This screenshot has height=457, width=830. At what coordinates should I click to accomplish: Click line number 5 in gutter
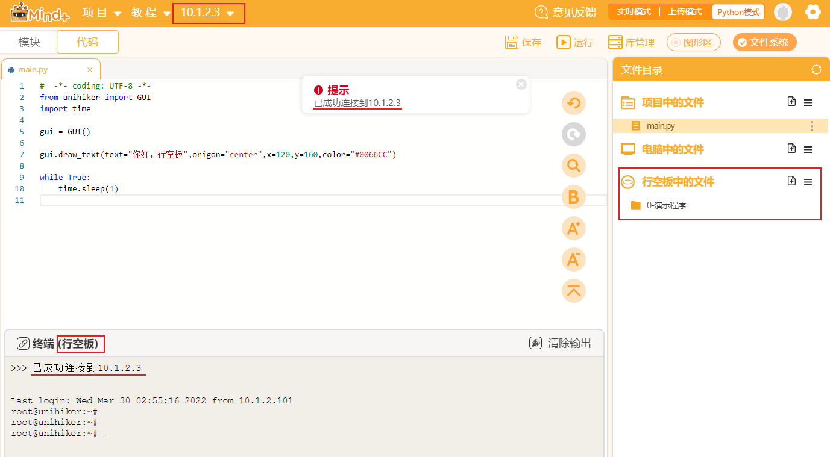pyautogui.click(x=22, y=131)
